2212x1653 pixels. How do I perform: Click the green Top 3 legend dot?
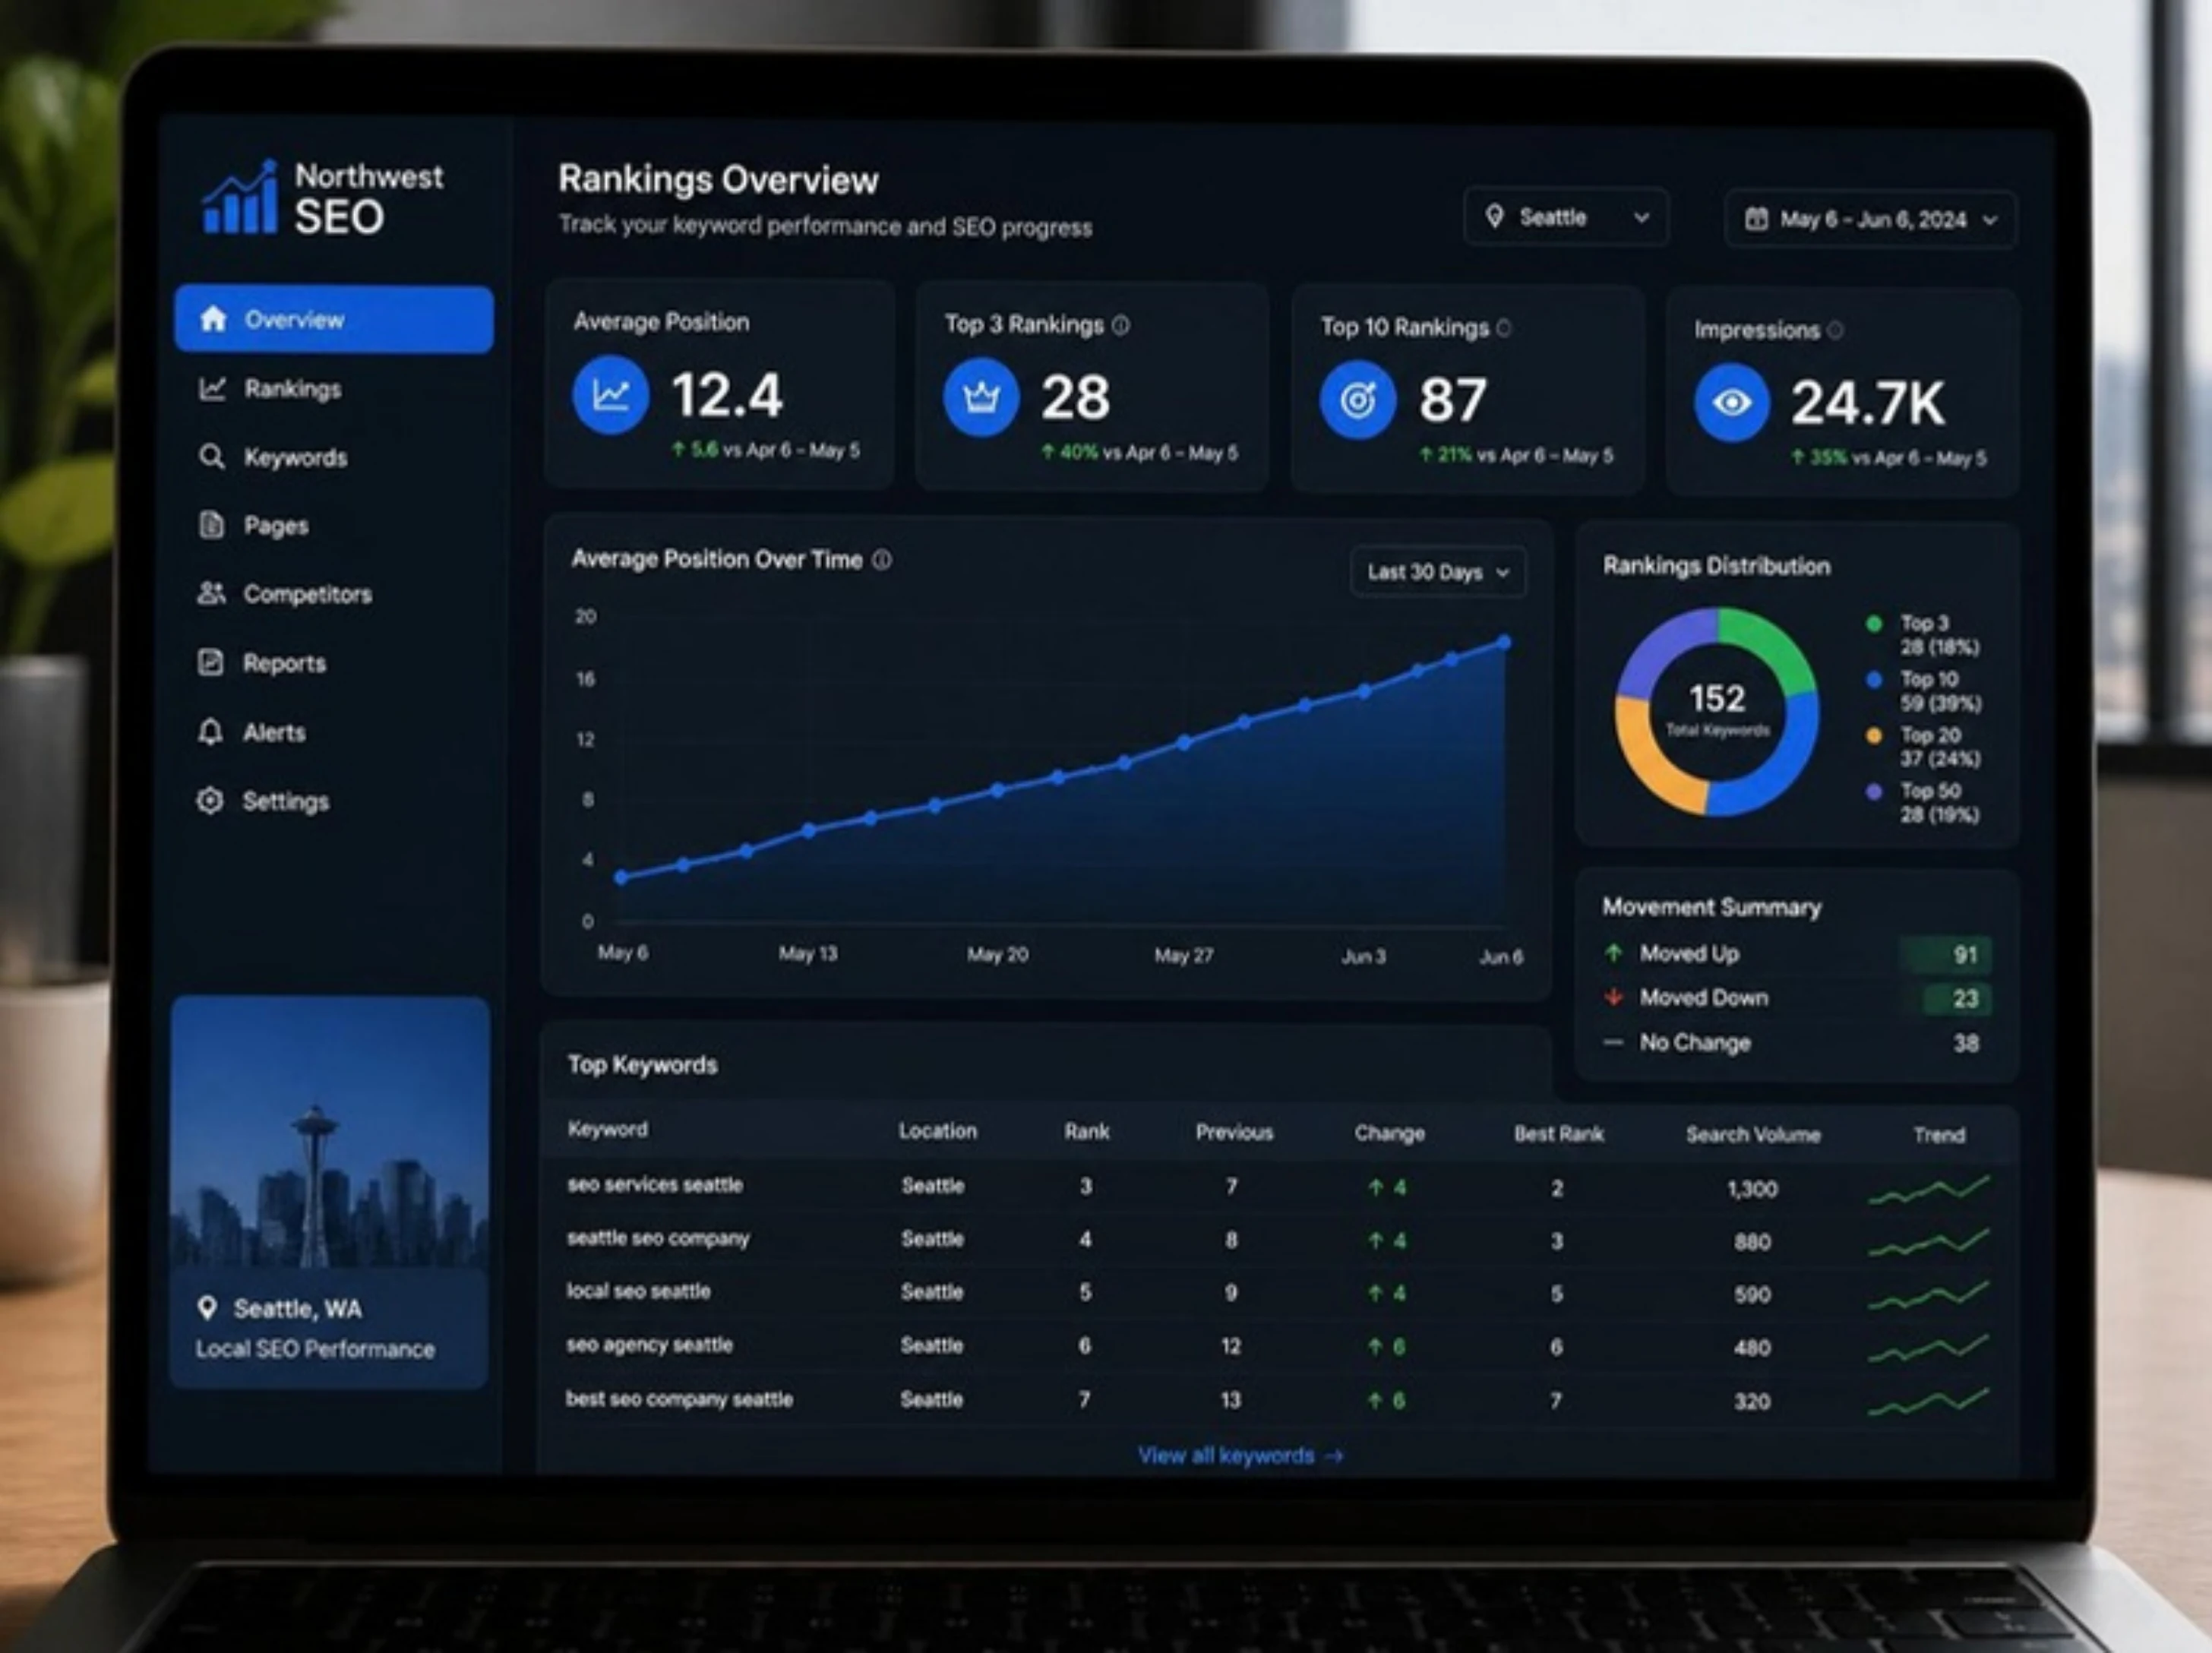pos(1874,624)
